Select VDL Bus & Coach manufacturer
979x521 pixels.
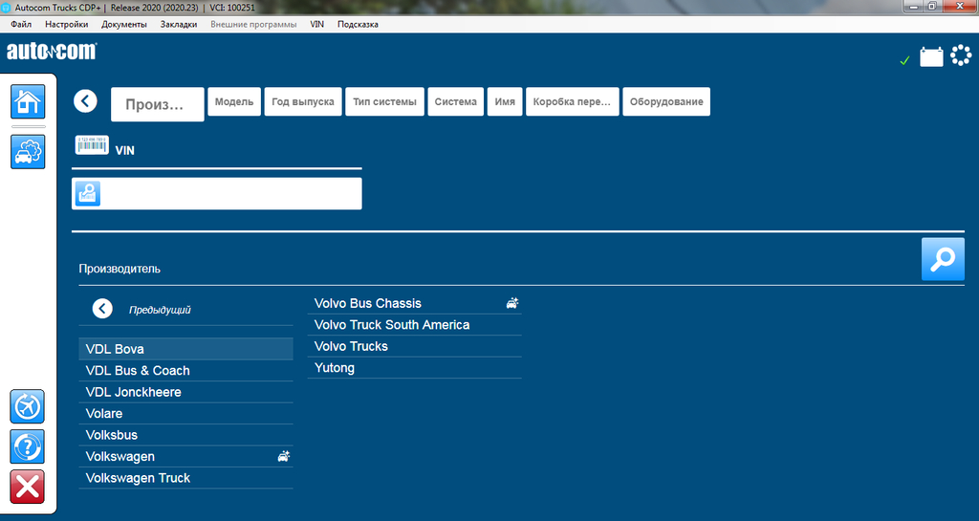pos(186,371)
